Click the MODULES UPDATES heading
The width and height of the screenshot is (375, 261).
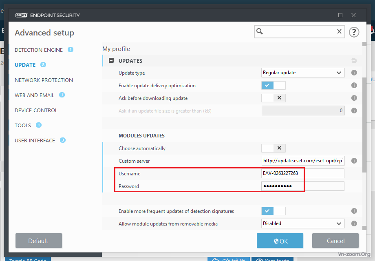(141, 136)
